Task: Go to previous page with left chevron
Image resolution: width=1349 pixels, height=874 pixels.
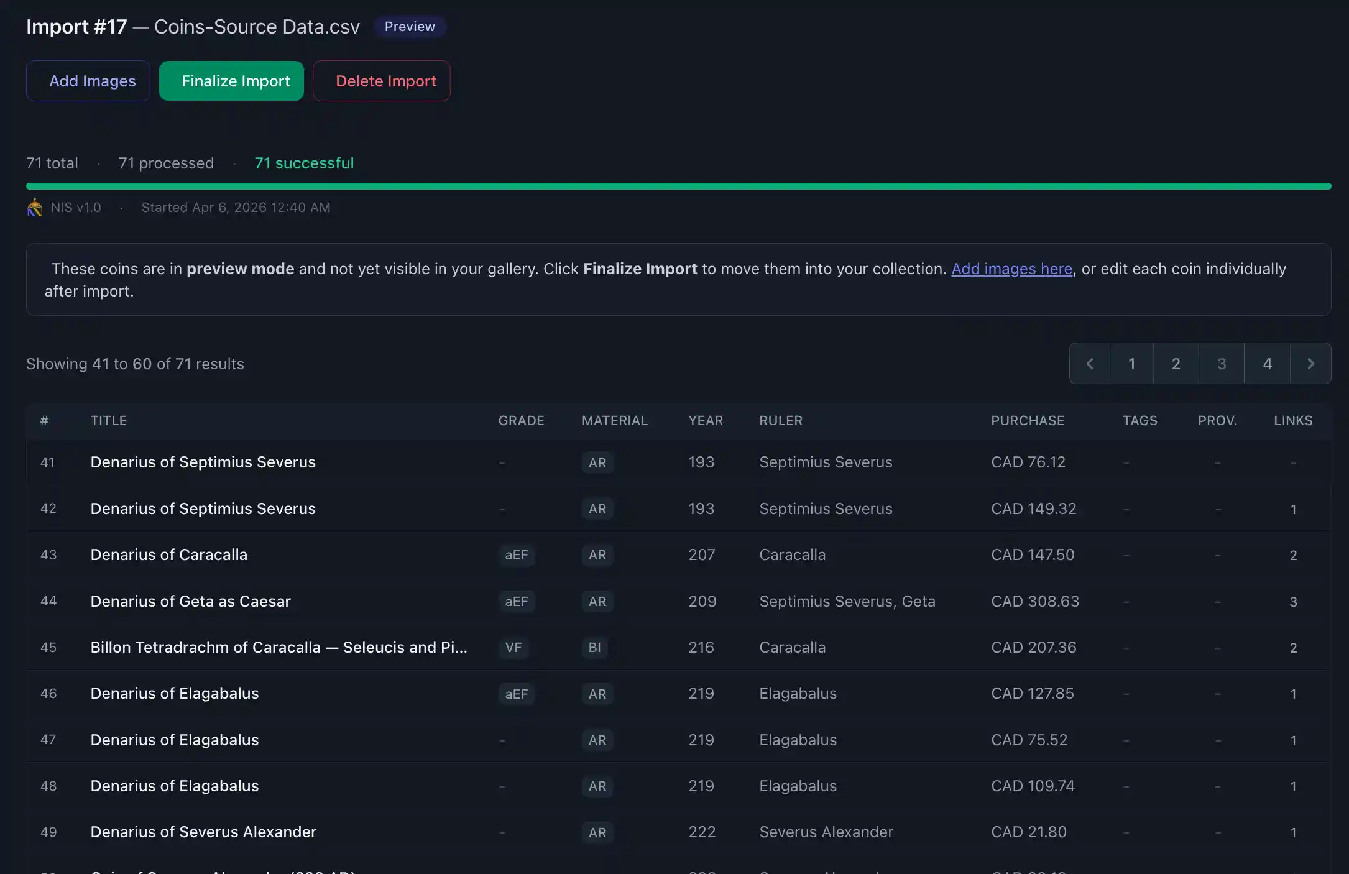Action: pos(1090,364)
